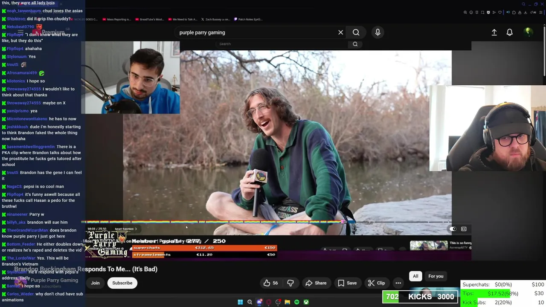Click chat username 'basementdwellinggremlin'
The height and width of the screenshot is (307, 546).
click(31, 147)
